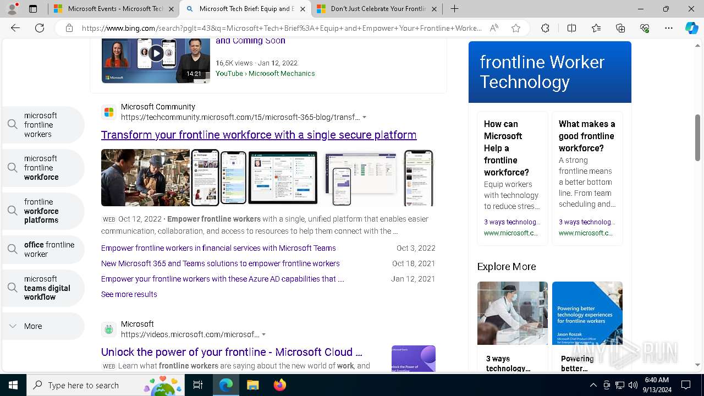Search suggestion microsoft teams digital workflow
The width and height of the screenshot is (704, 396).
[x=43, y=288]
